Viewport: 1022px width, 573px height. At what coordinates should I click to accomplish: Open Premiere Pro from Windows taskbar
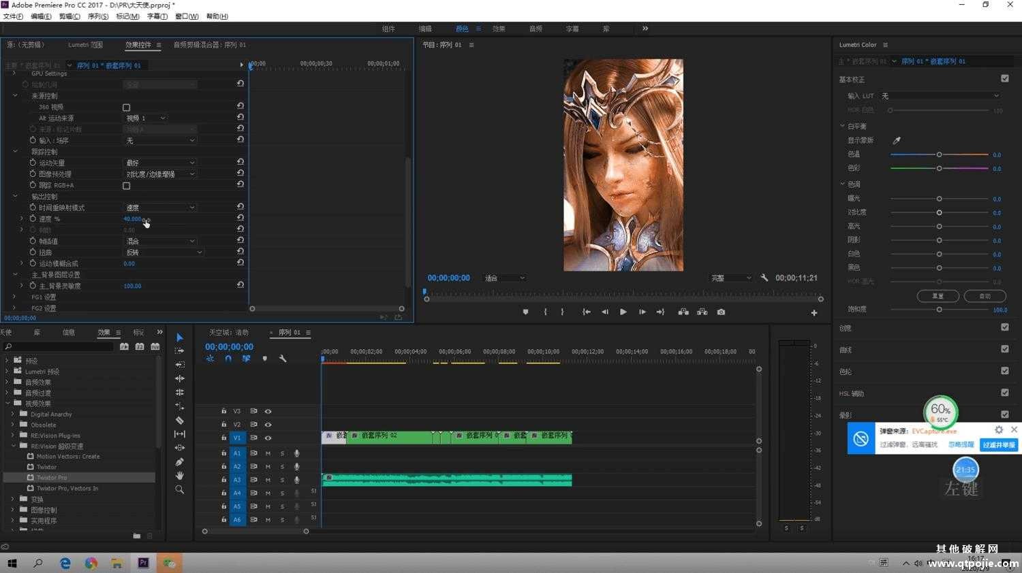pos(143,563)
